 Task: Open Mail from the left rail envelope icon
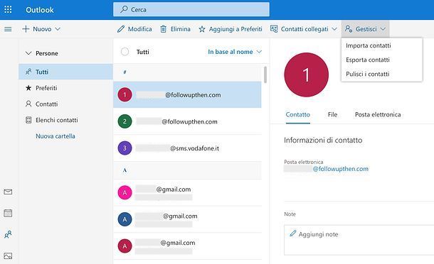pyautogui.click(x=8, y=192)
